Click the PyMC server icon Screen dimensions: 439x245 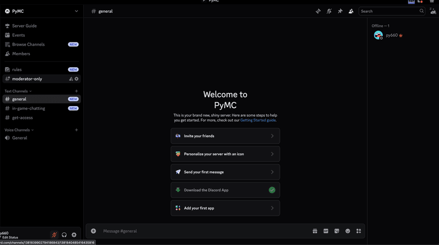coord(7,11)
